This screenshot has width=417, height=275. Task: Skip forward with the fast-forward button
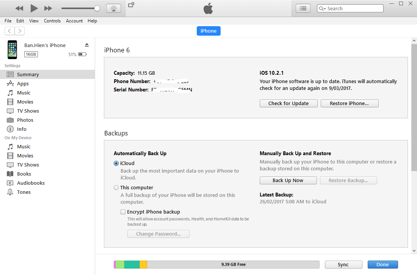48,8
